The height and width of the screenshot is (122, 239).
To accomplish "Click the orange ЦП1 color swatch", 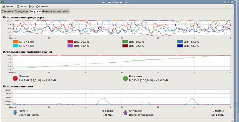I will (x=15, y=42).
